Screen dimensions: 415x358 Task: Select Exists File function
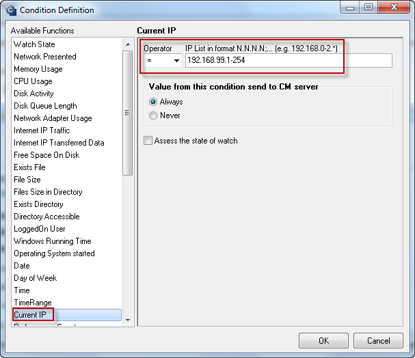[x=67, y=167]
